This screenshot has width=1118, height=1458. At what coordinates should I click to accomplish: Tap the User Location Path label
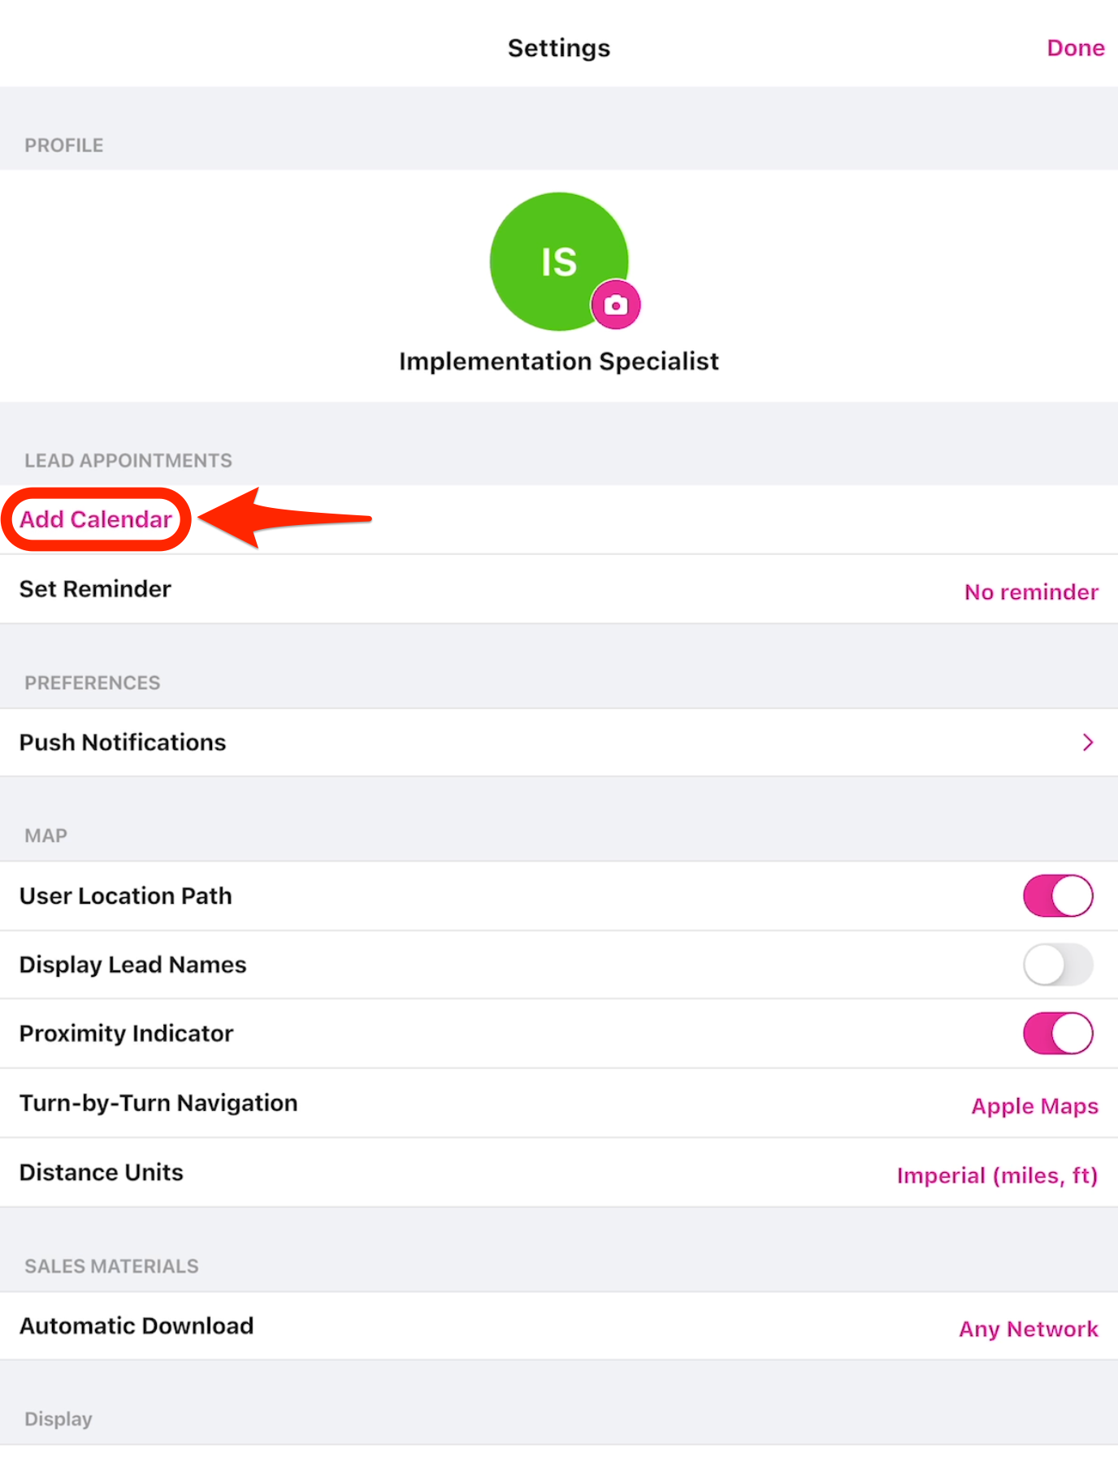pyautogui.click(x=126, y=896)
